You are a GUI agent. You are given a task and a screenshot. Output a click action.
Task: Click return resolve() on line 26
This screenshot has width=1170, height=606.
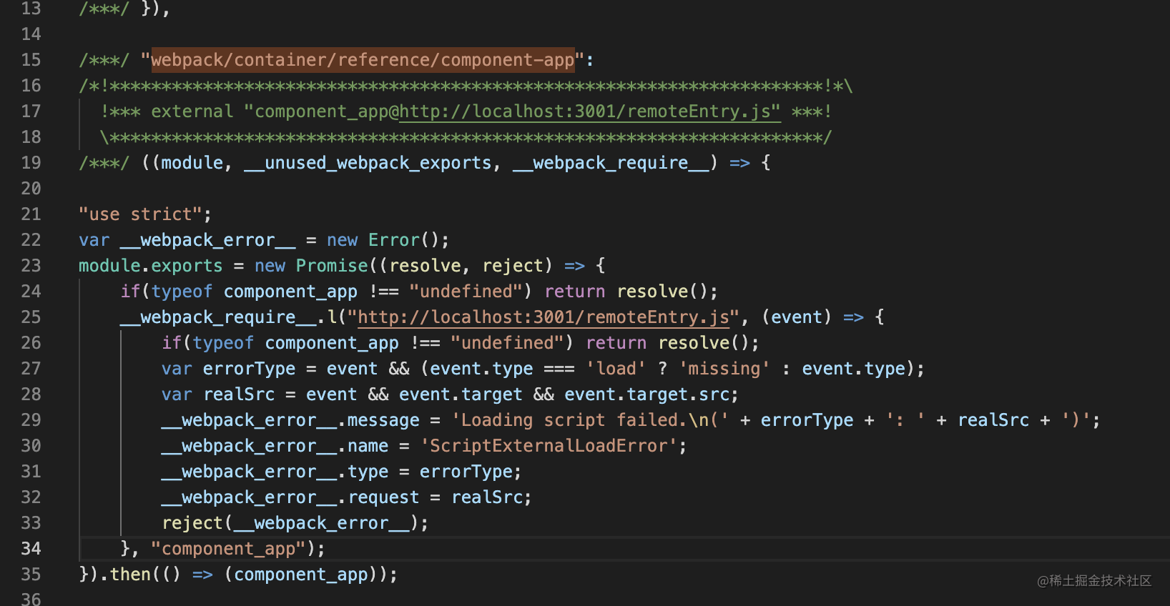click(x=667, y=343)
